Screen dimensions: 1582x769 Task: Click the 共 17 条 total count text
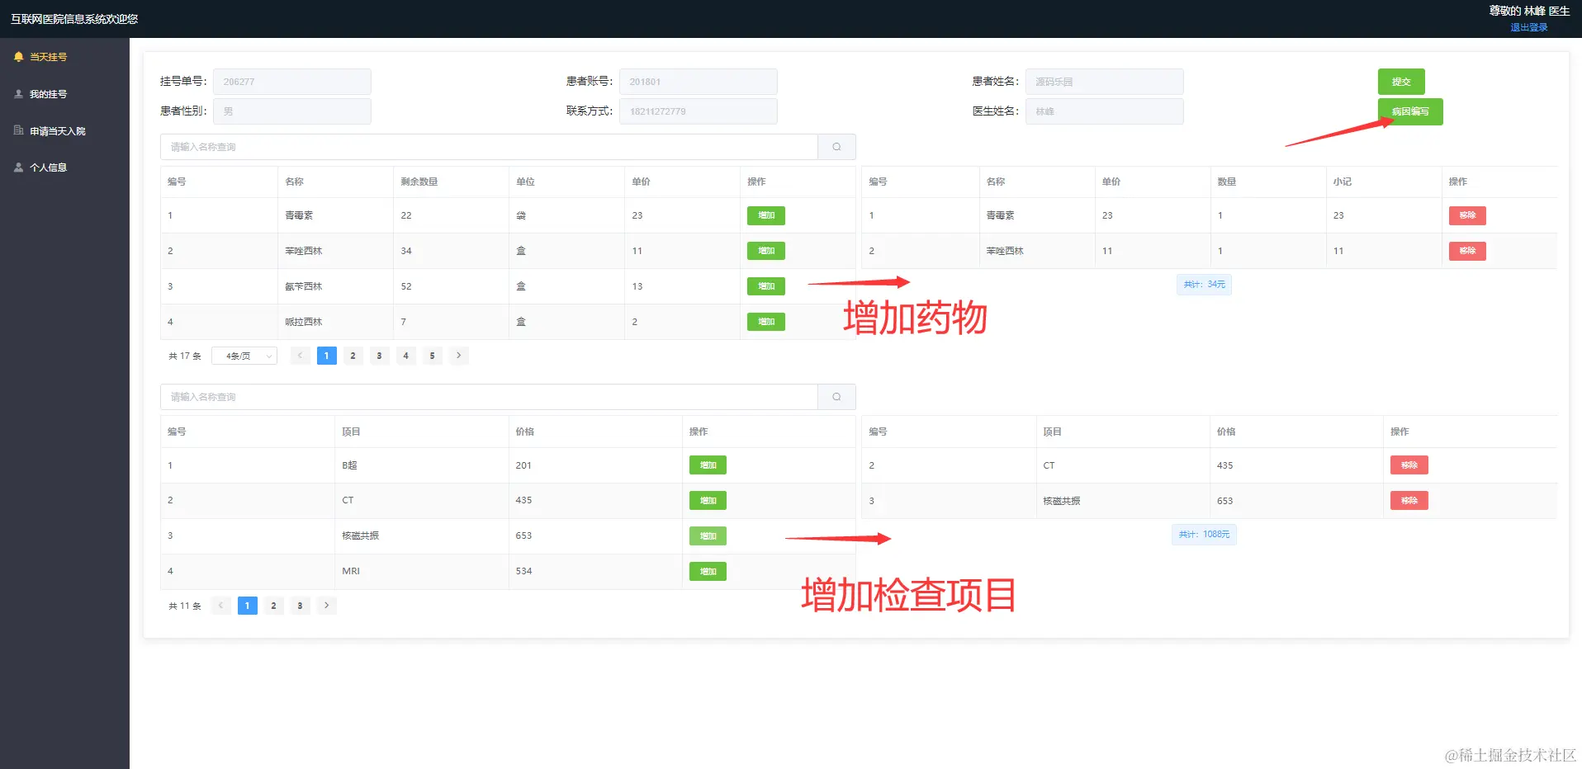click(185, 356)
